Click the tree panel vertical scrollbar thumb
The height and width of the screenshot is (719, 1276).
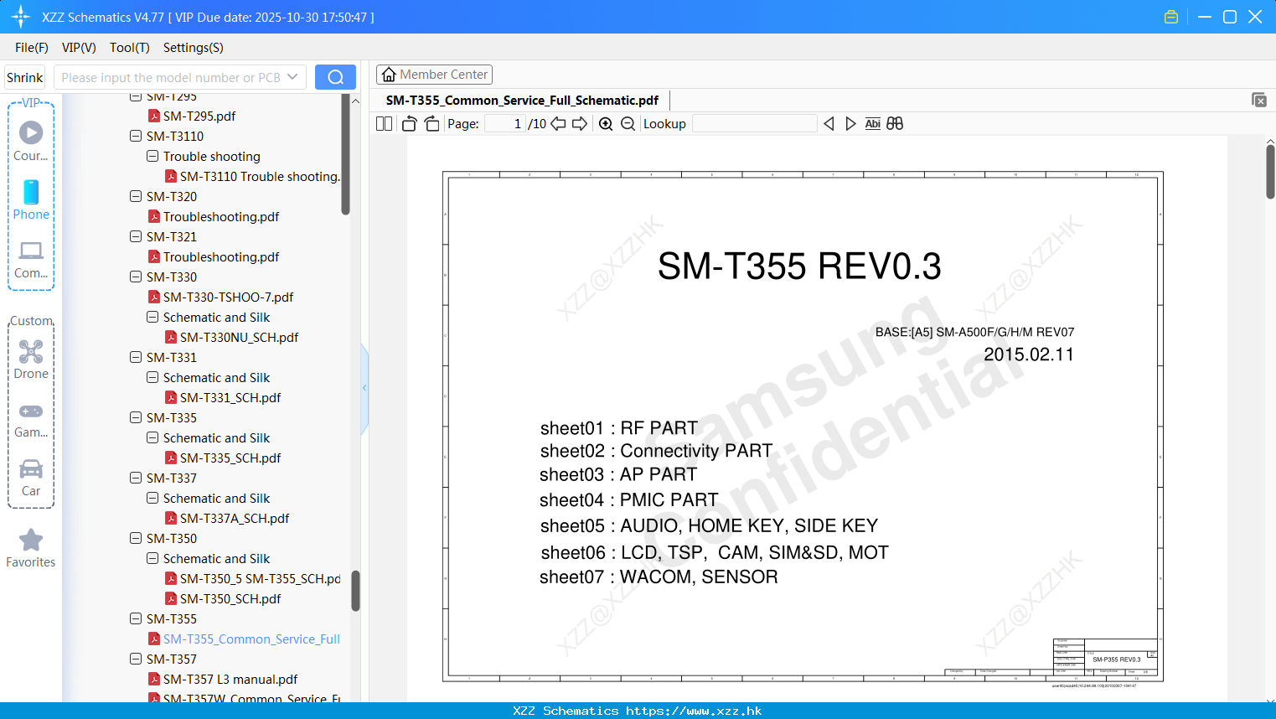tap(355, 591)
